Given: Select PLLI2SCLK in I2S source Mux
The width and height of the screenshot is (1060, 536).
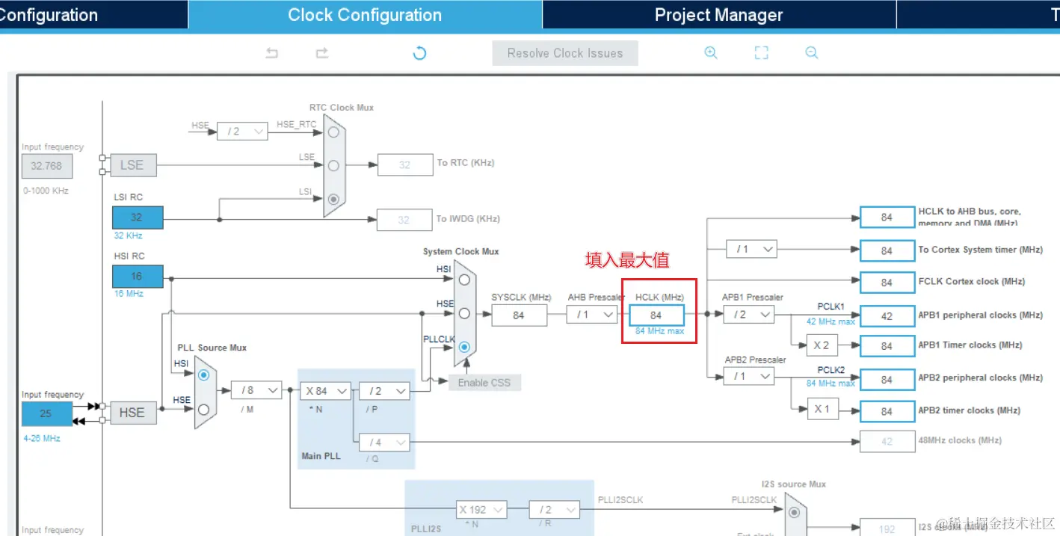Looking at the screenshot, I should 794,512.
